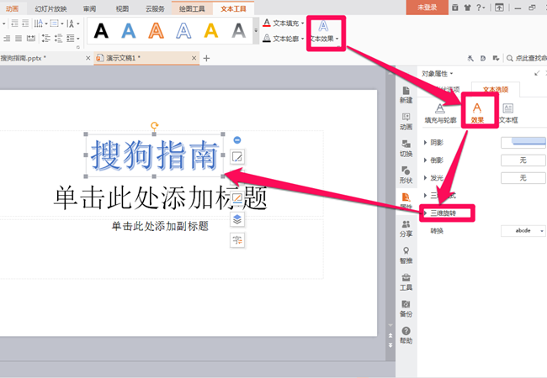Click 切换 in the side task bar
The image size is (547, 378).
(406, 149)
